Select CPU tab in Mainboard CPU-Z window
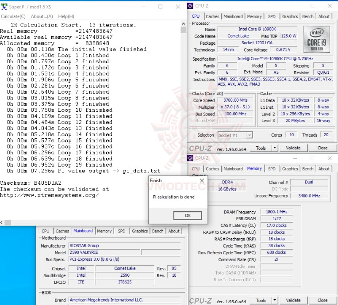The height and width of the screenshot is (305, 338). pyautogui.click(x=46, y=231)
